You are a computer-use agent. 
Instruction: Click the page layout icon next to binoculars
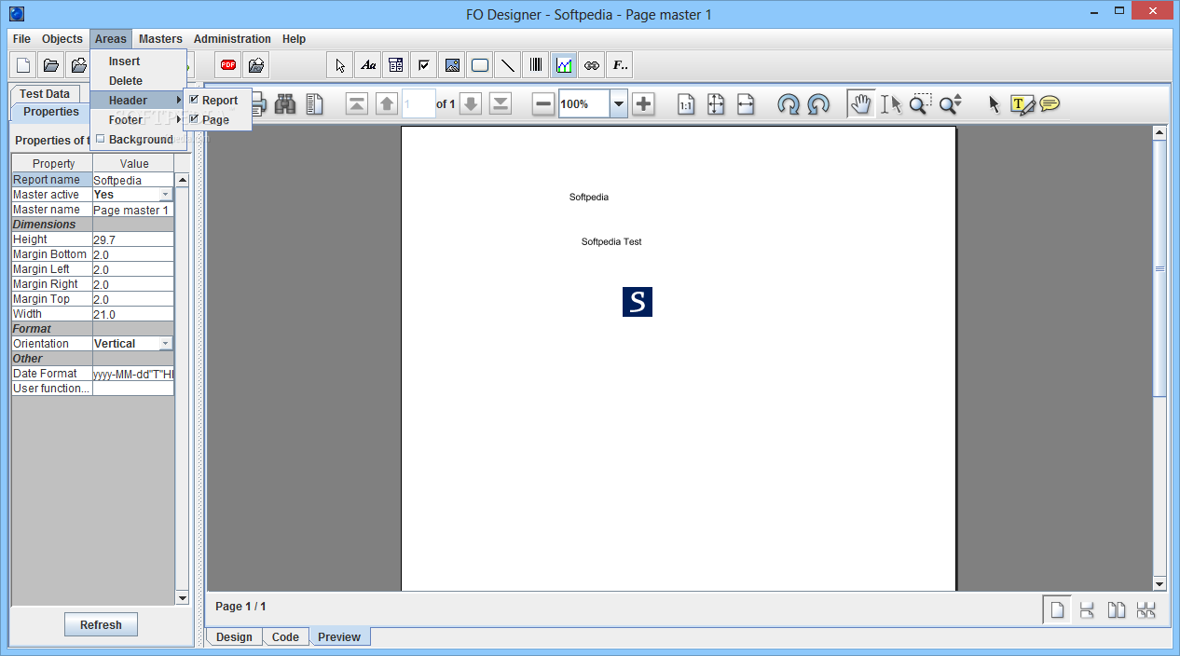click(314, 104)
